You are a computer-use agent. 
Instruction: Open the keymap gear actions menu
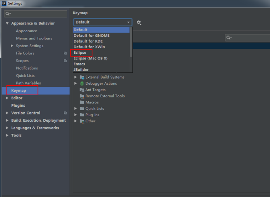point(139,22)
